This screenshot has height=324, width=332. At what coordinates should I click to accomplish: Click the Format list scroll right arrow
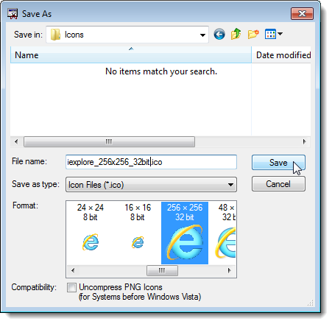(230, 270)
